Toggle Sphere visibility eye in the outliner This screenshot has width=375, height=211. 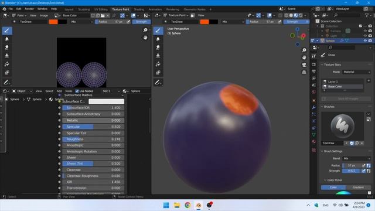click(x=365, y=40)
